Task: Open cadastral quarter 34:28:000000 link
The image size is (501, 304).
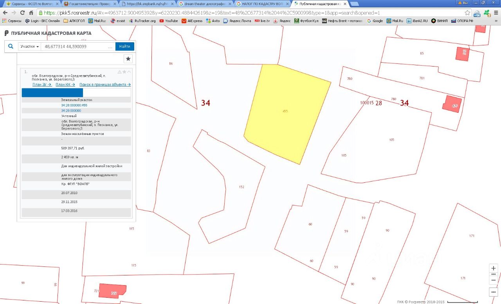Action: (71, 111)
